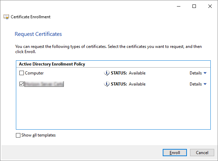The height and width of the screenshot is (161, 218).
Task: Select the Active Directory Enrollment Policy header
Action: tap(52, 64)
